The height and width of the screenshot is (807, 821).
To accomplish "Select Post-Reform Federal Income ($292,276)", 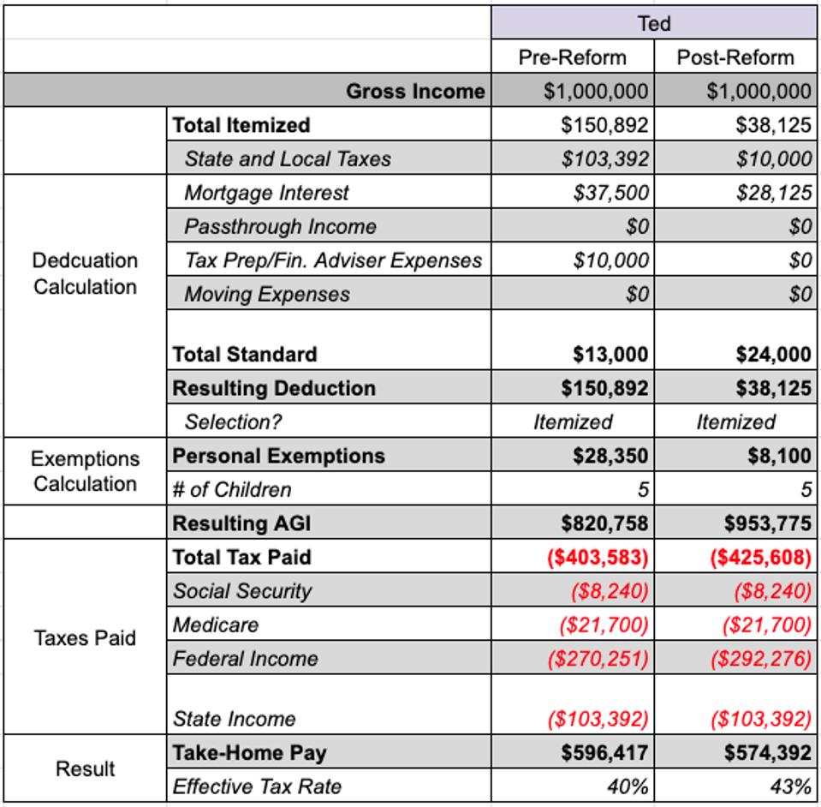I will (735, 658).
